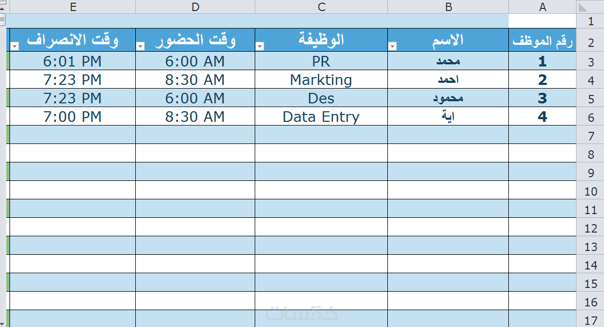Open the وقت الانصراف filter dropdown
Screen dimensions: 604x327
[x=14, y=46]
